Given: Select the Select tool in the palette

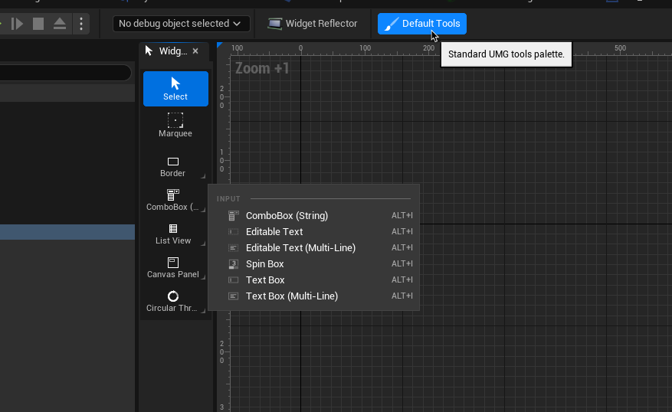Looking at the screenshot, I should 175,89.
